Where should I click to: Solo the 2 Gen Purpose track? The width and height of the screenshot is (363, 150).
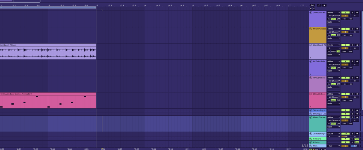352,29
